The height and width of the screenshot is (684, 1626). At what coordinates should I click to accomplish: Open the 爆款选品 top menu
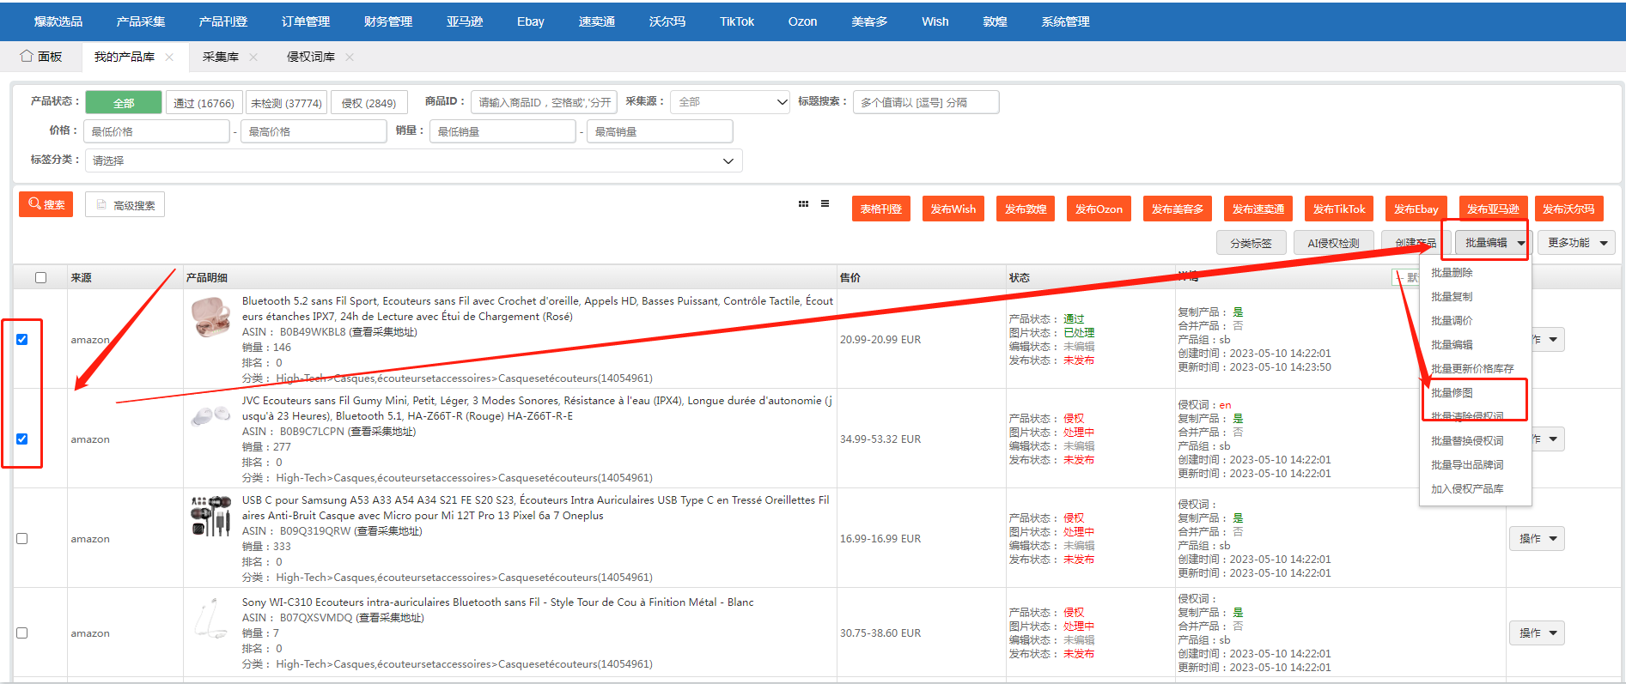[58, 21]
